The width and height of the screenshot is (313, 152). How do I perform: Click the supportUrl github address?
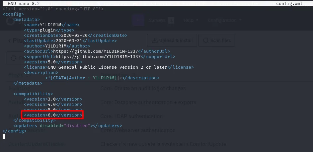point(98,57)
